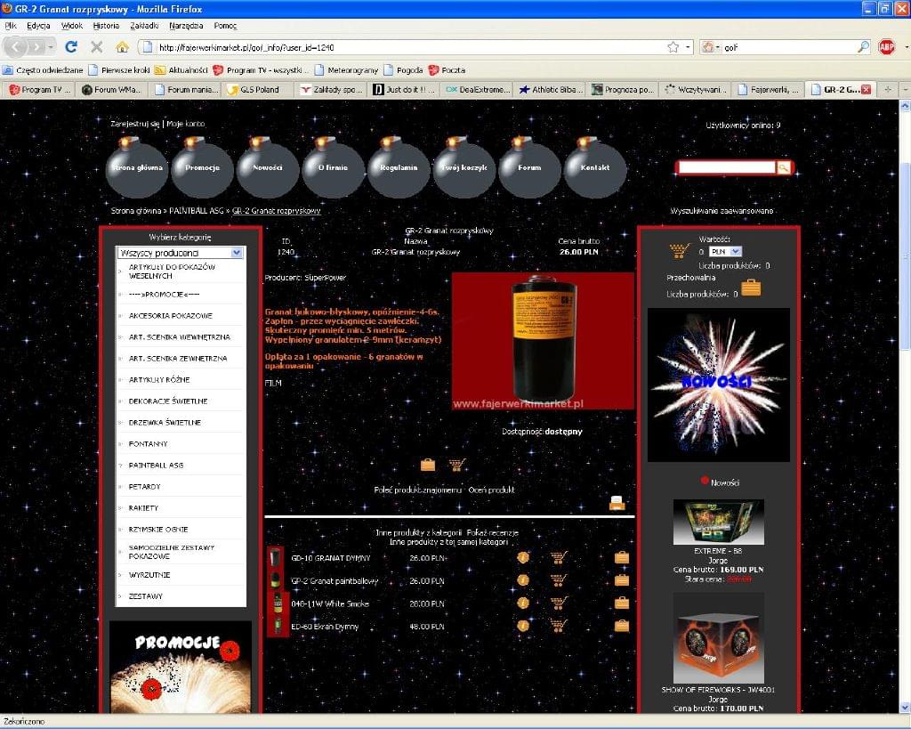Image resolution: width=911 pixels, height=729 pixels.
Task: Click the Przechowalnia briefcase icon in sidebar
Action: (751, 288)
